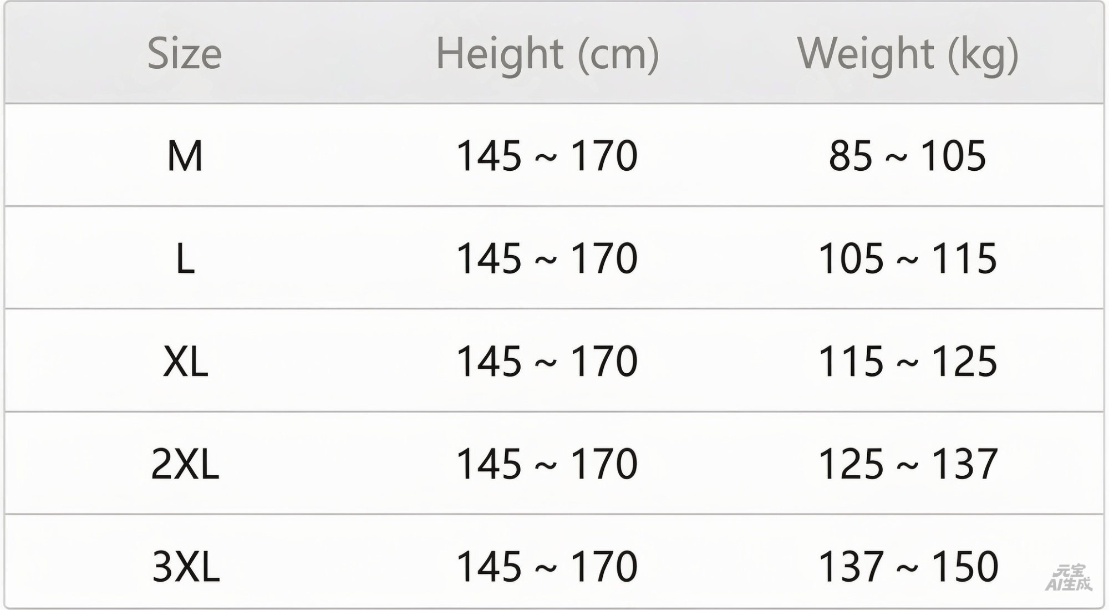
Task: Click the Weight (kg) column header
Action: pos(908,54)
